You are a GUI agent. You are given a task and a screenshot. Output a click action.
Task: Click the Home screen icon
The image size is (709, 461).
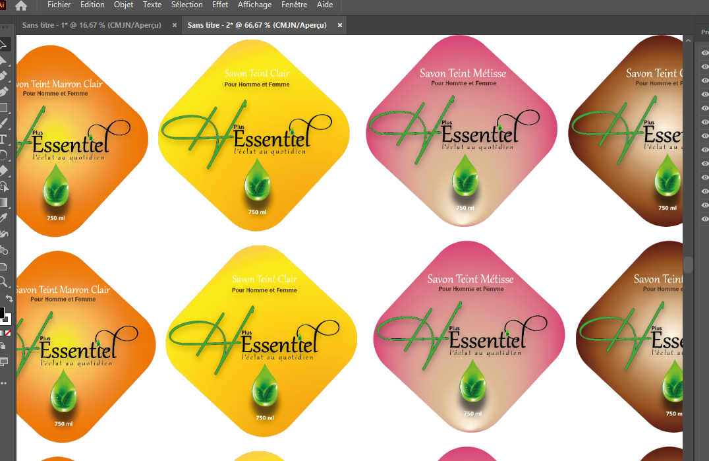pyautogui.click(x=21, y=6)
